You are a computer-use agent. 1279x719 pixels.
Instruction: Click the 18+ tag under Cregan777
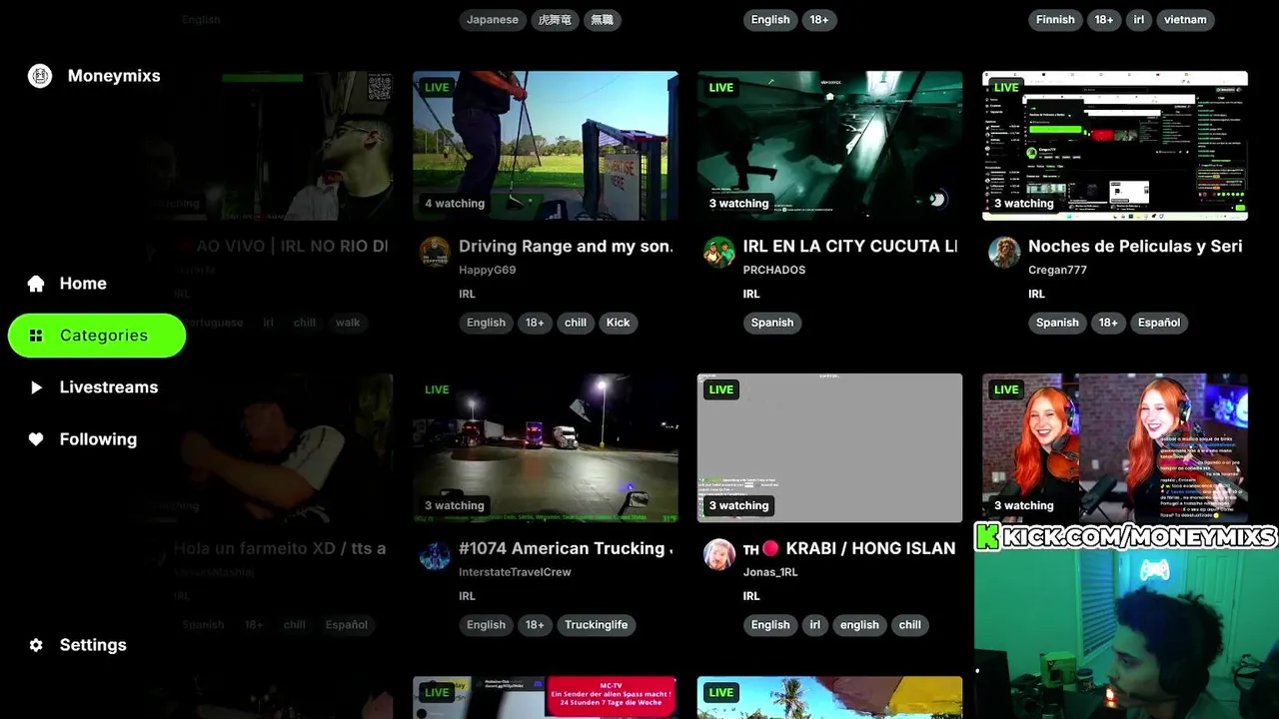pyautogui.click(x=1108, y=323)
